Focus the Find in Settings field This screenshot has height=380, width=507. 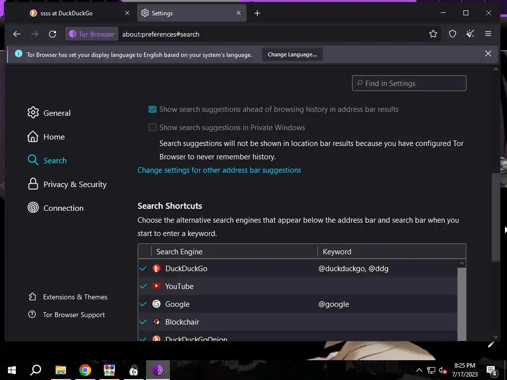tap(409, 83)
